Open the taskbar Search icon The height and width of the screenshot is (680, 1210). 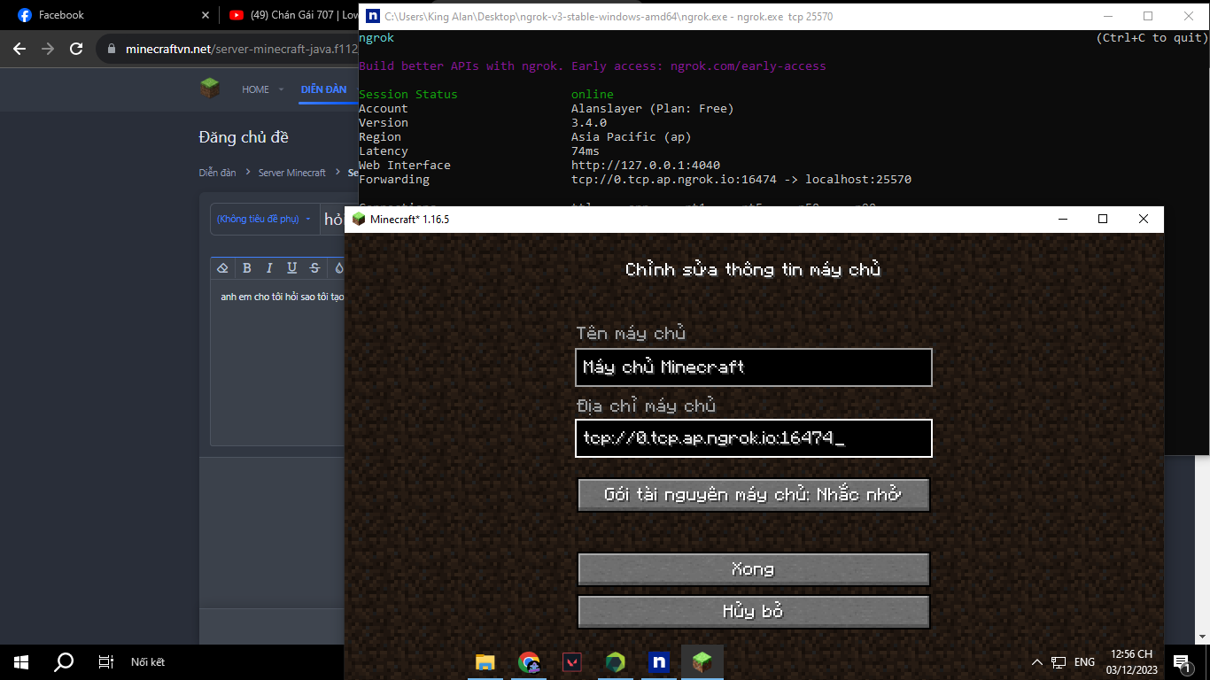pos(64,662)
